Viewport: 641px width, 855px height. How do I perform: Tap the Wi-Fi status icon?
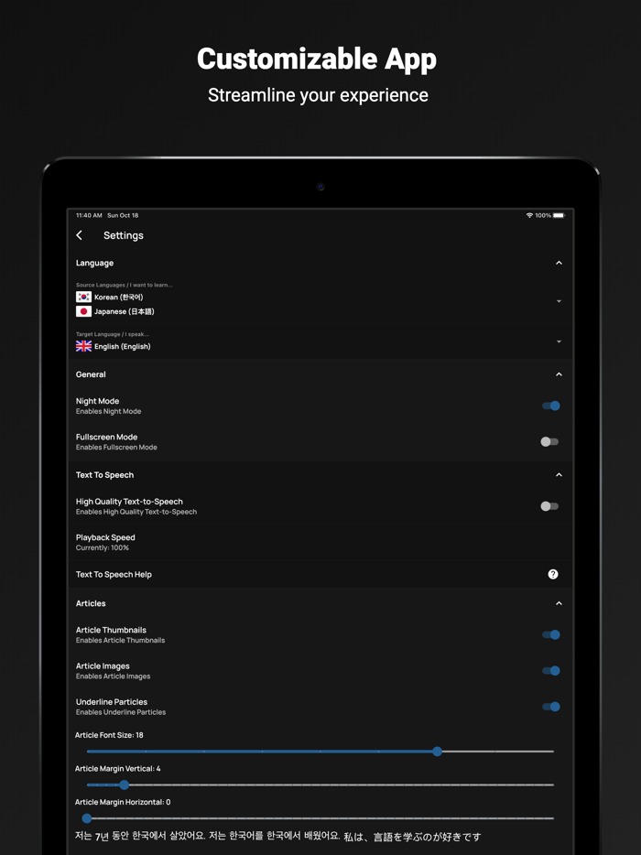click(529, 215)
